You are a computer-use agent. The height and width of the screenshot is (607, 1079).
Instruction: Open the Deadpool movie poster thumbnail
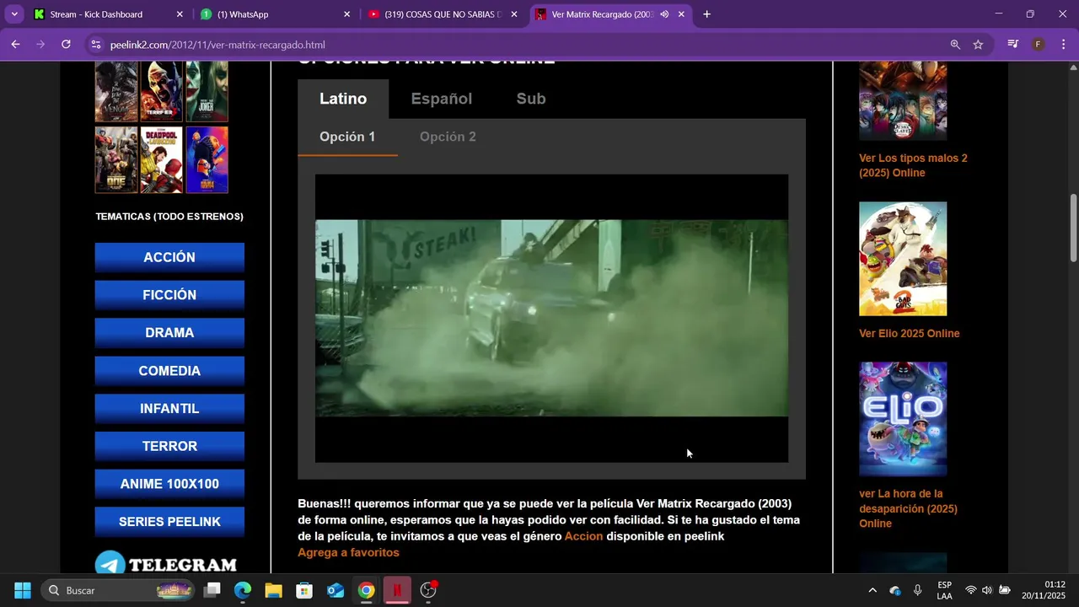point(162,159)
